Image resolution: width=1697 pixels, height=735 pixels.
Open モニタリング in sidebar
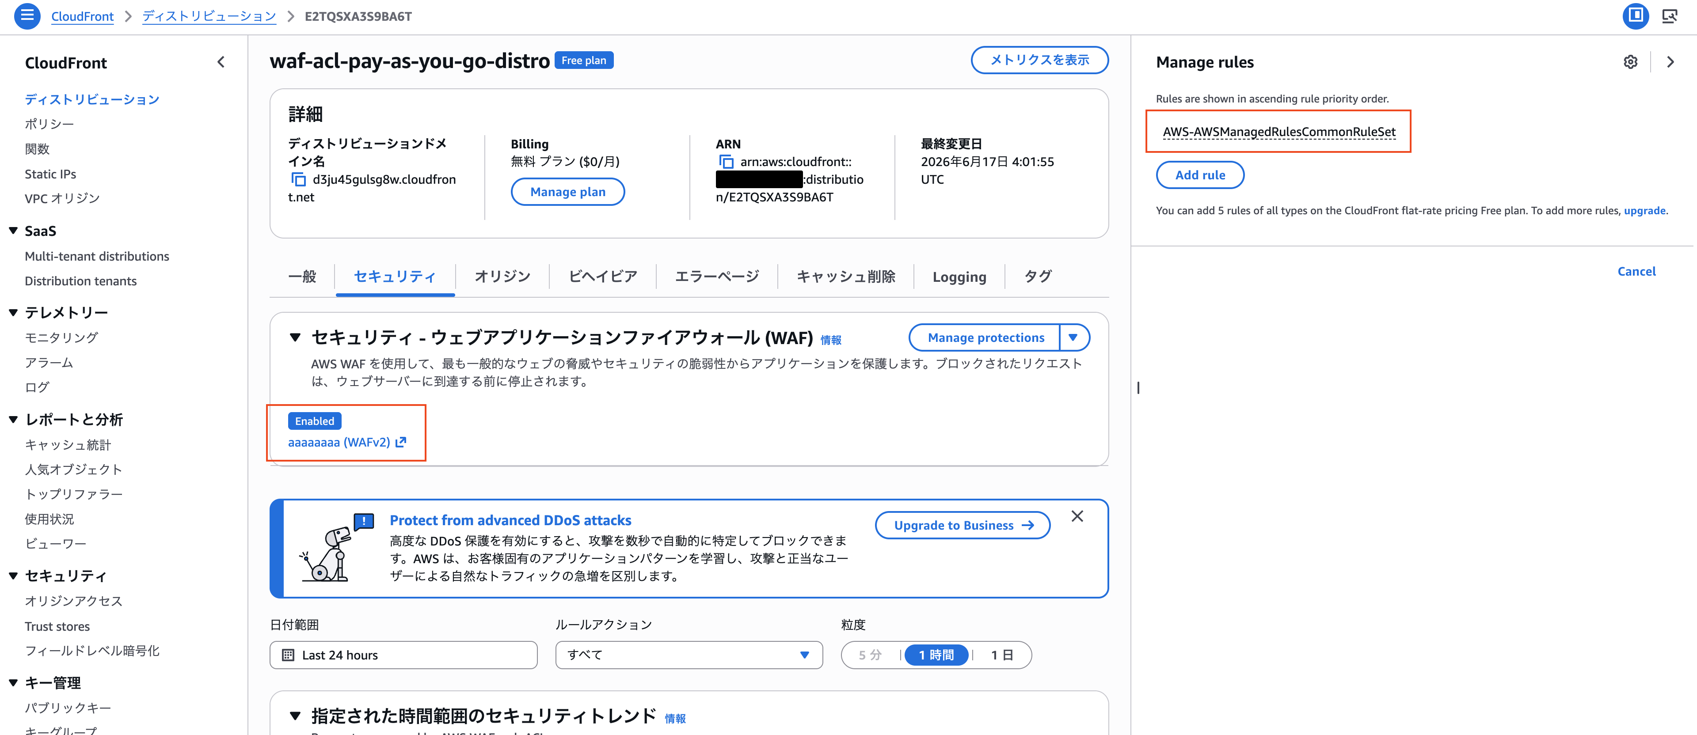coord(61,337)
